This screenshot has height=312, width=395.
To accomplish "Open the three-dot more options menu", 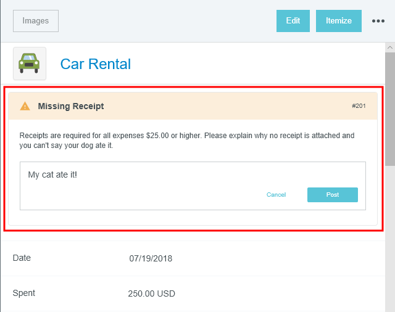I will point(378,21).
